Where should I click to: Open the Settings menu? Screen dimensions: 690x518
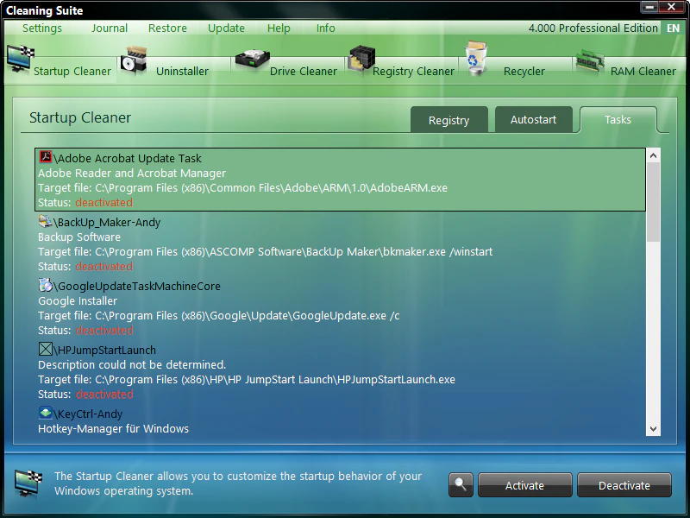(x=41, y=28)
